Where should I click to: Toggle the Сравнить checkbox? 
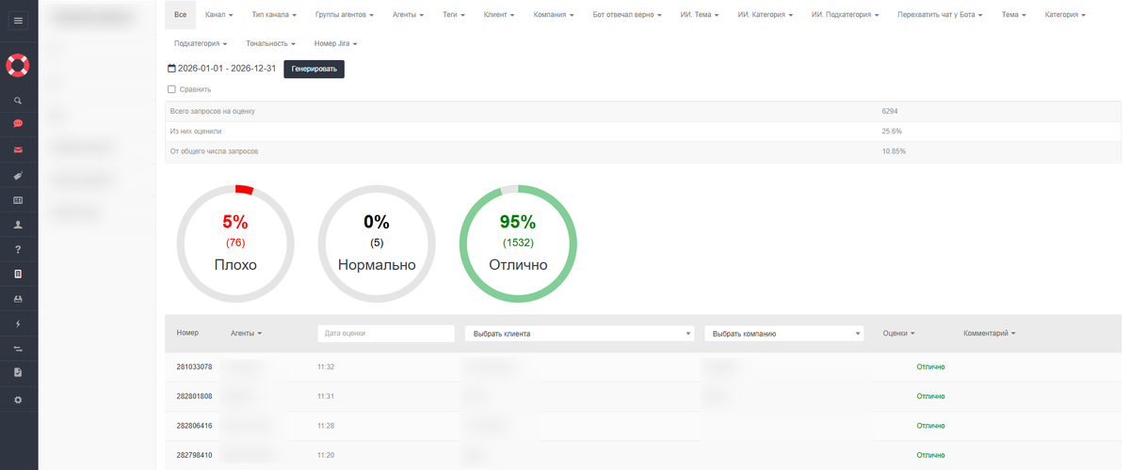pos(171,89)
